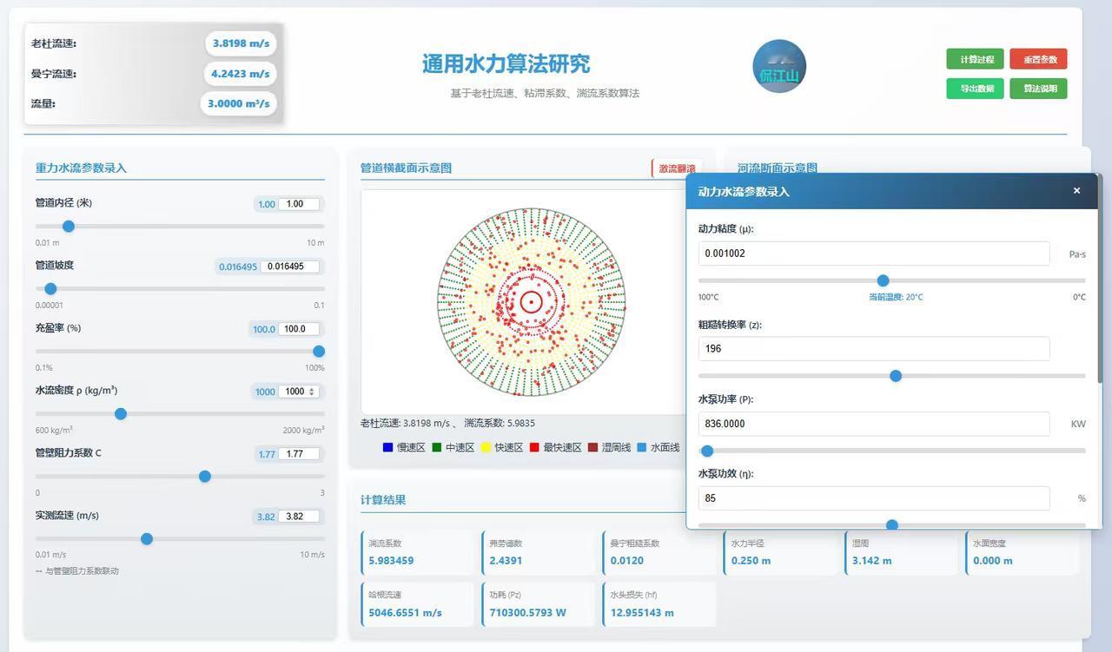
Task: Click the 侃江山 circular logo
Action: coord(779,65)
